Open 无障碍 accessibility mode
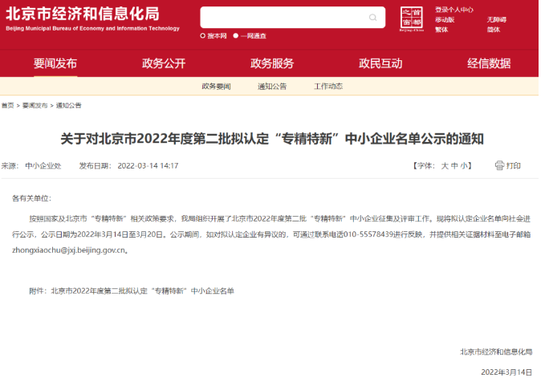 point(496,20)
